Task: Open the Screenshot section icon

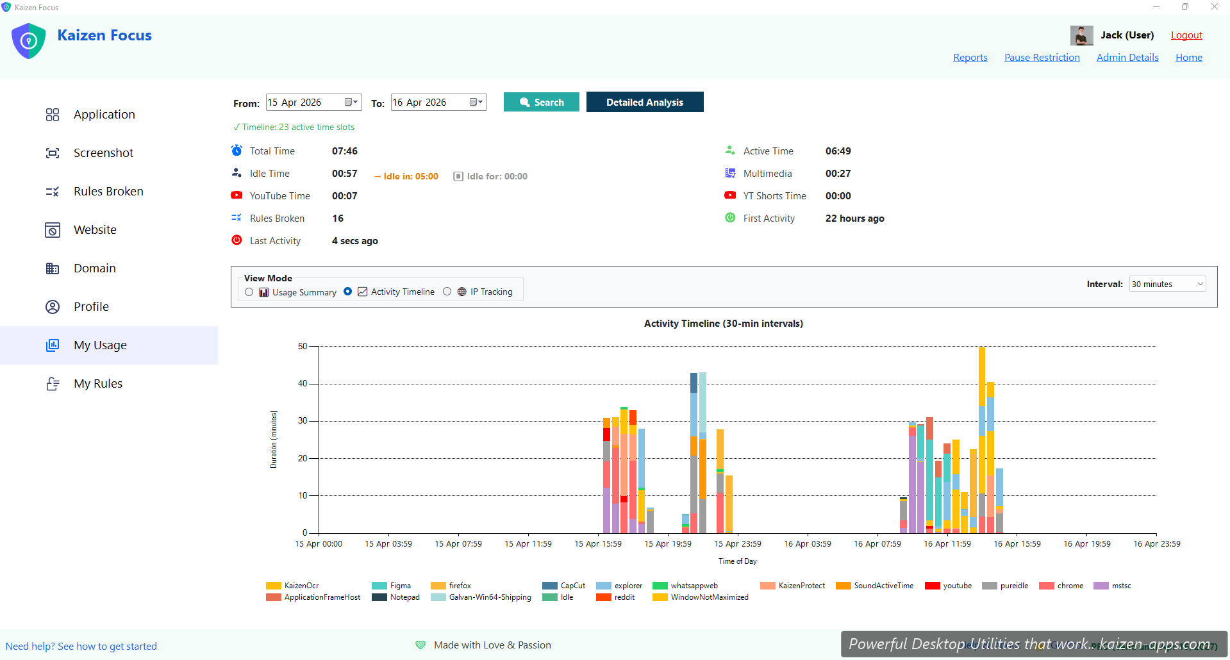Action: [53, 153]
